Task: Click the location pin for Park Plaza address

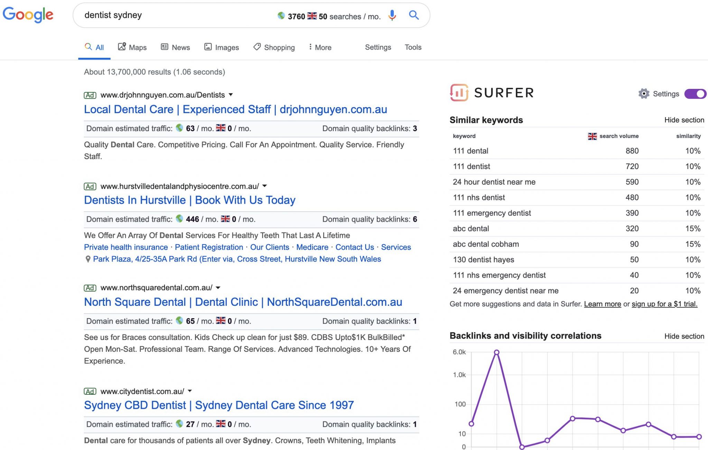Action: coord(88,259)
